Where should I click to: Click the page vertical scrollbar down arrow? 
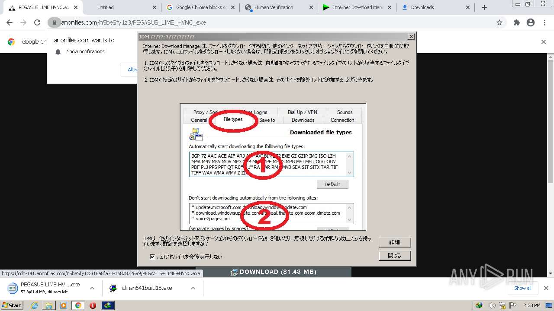(551, 273)
